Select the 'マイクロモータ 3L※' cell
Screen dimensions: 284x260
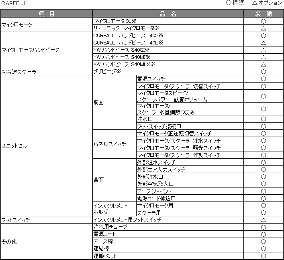168,21
